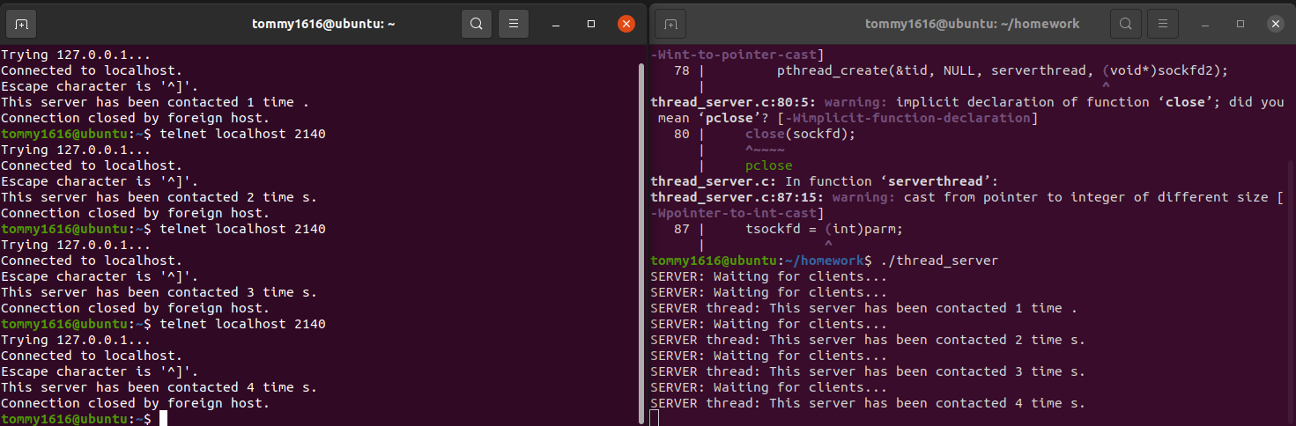Image resolution: width=1296 pixels, height=426 pixels.
Task: Click left terminal title bar text
Action: click(323, 24)
